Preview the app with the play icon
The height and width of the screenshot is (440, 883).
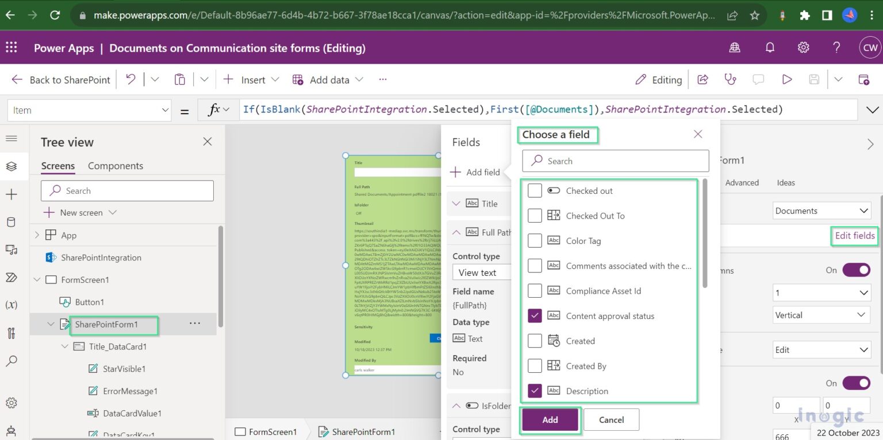787,80
